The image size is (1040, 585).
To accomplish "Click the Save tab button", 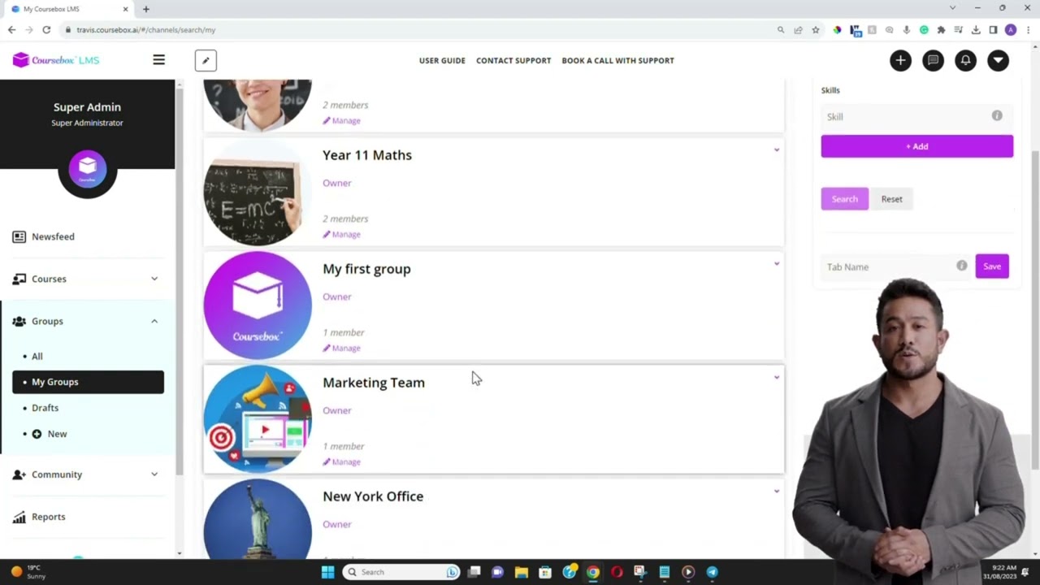I will click(x=992, y=266).
